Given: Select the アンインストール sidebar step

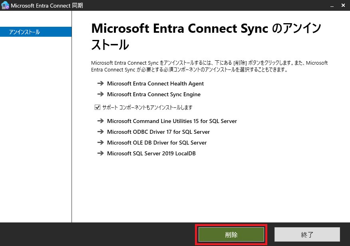Looking at the screenshot, I should pos(36,32).
